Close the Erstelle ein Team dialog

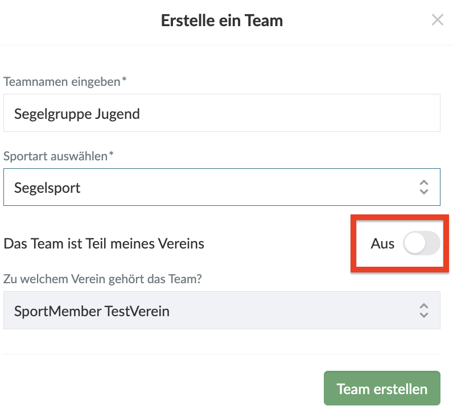pos(437,20)
